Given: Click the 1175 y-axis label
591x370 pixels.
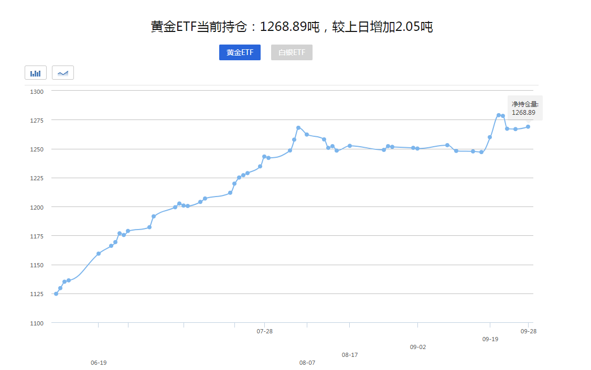Looking at the screenshot, I should (x=37, y=236).
